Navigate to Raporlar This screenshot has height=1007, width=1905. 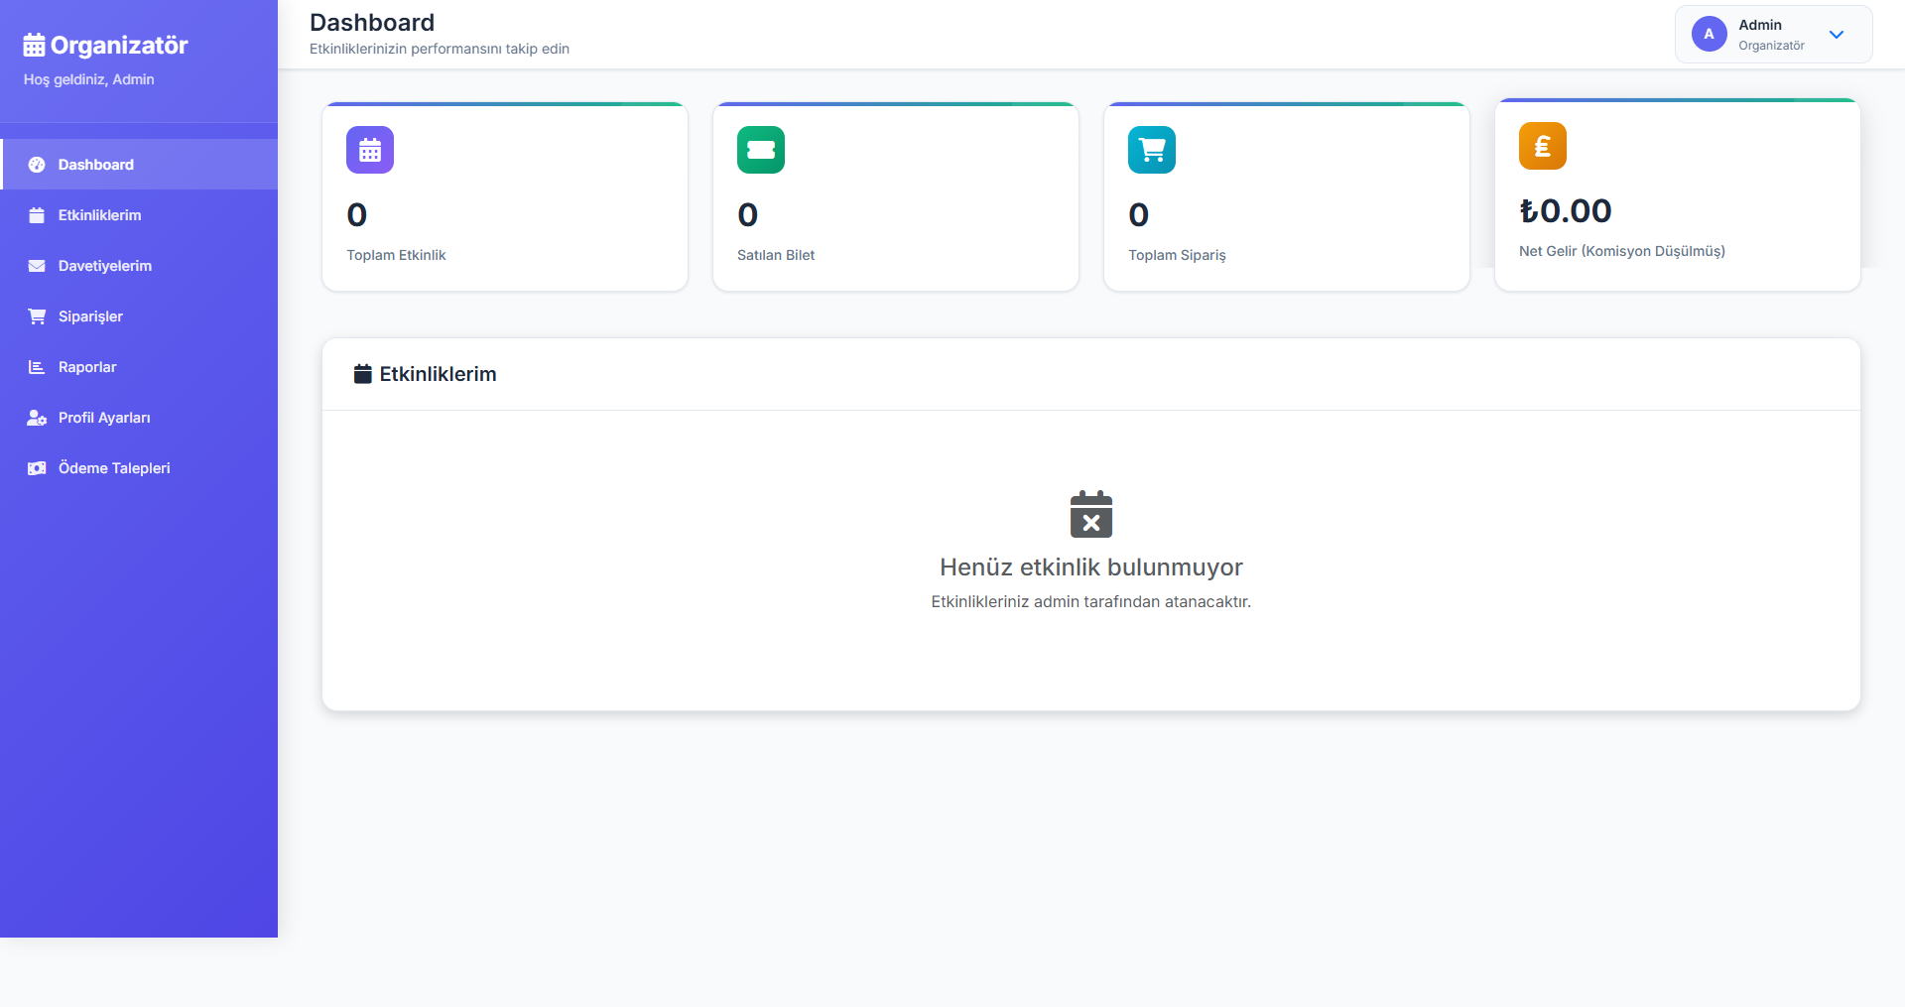(x=139, y=367)
